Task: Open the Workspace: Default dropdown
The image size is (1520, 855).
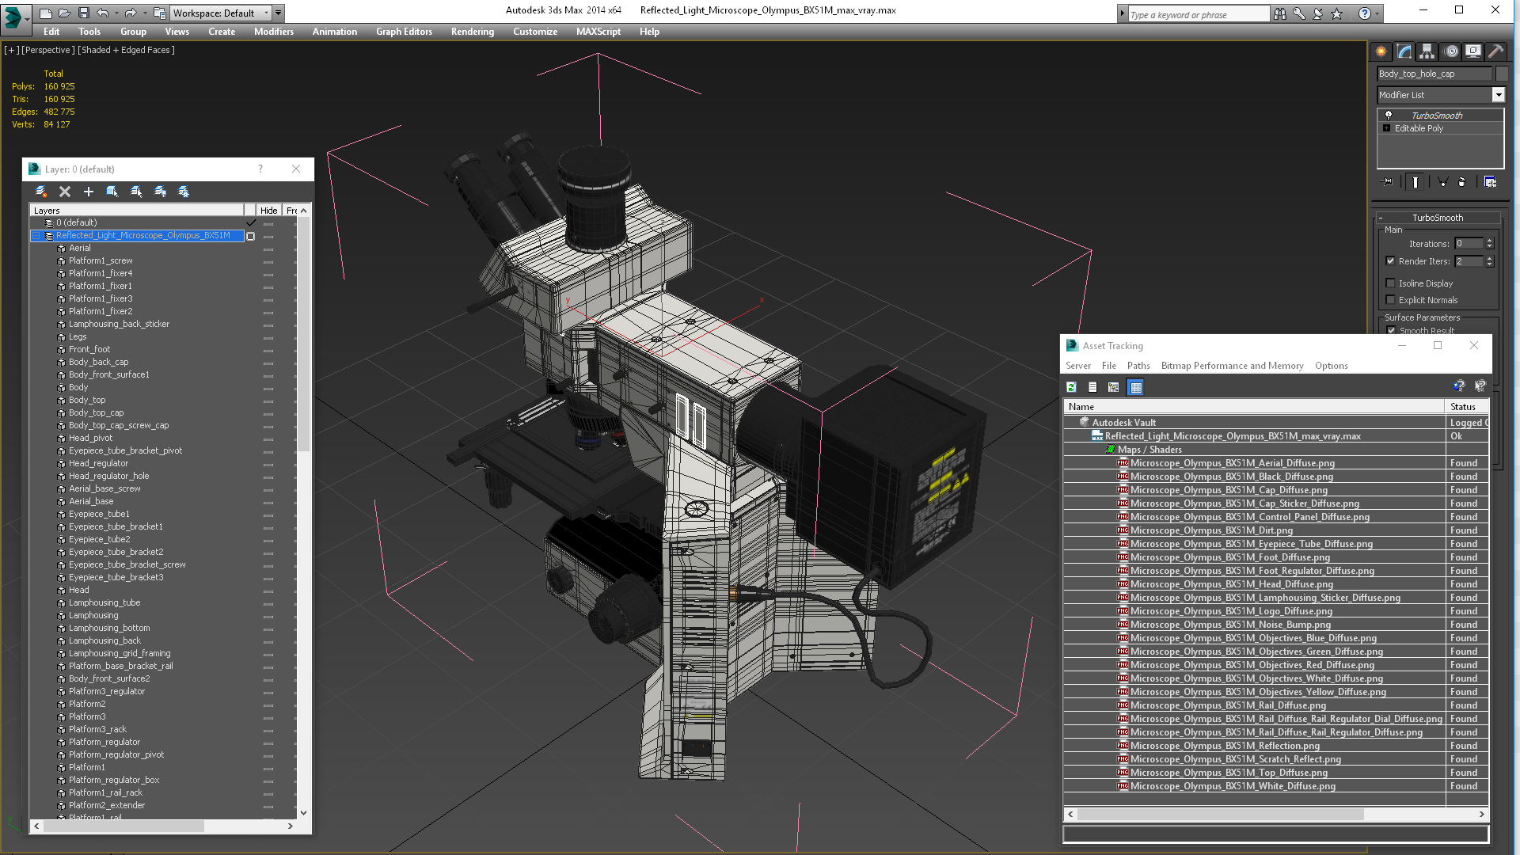Action: click(x=221, y=13)
